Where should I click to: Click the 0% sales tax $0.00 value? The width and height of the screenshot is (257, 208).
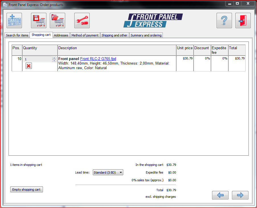click(172, 180)
